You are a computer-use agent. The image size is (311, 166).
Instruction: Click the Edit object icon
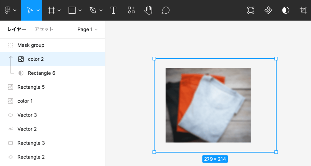click(x=251, y=10)
